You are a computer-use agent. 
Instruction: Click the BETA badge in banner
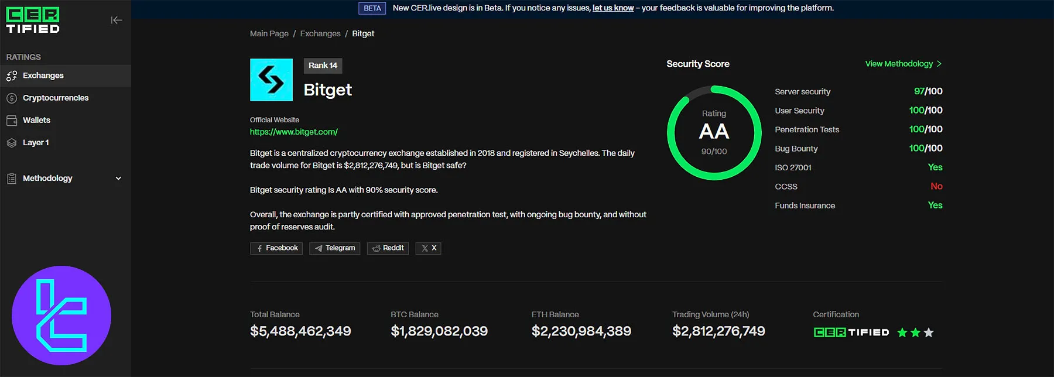click(x=372, y=8)
